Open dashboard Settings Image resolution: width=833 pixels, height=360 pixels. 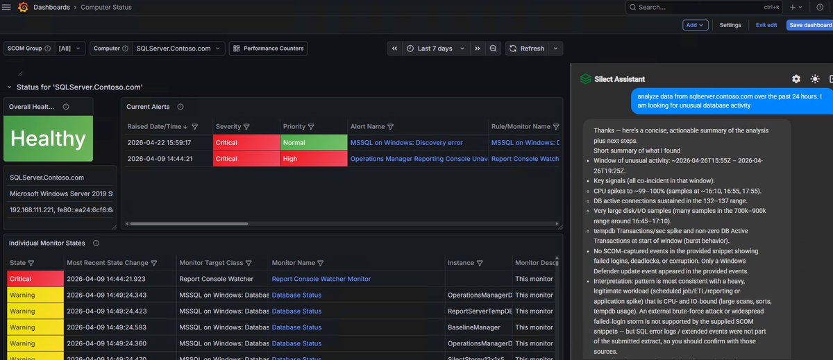[730, 25]
